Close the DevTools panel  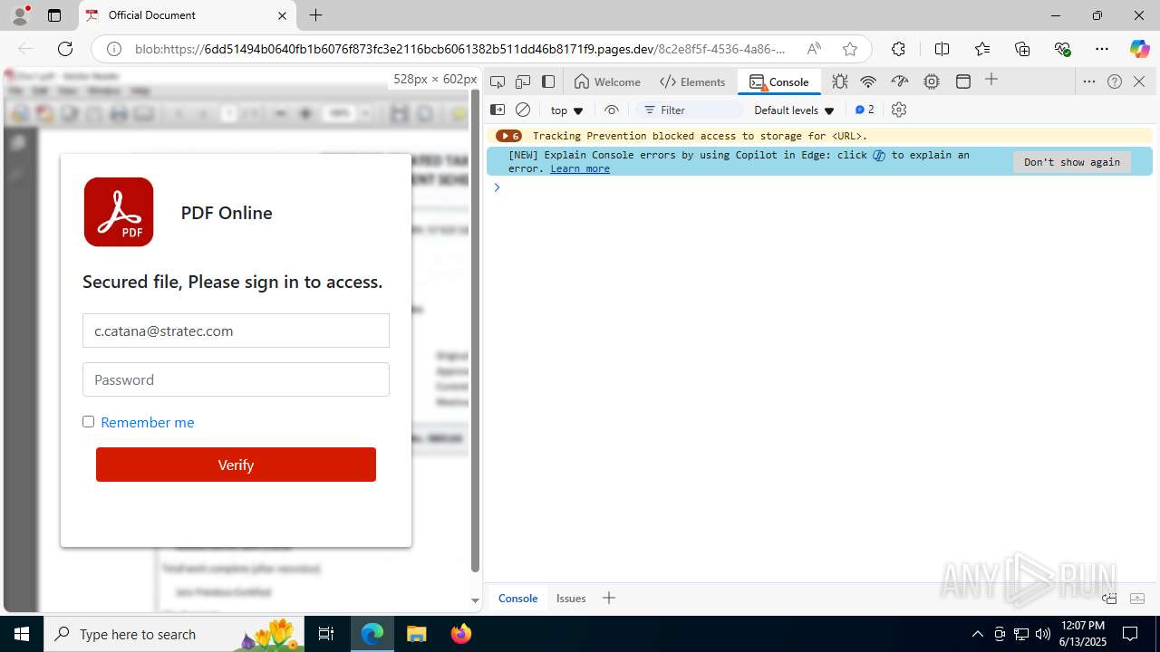click(1139, 81)
